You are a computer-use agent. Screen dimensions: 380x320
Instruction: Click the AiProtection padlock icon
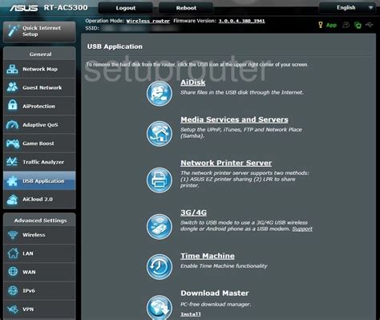tap(12, 106)
